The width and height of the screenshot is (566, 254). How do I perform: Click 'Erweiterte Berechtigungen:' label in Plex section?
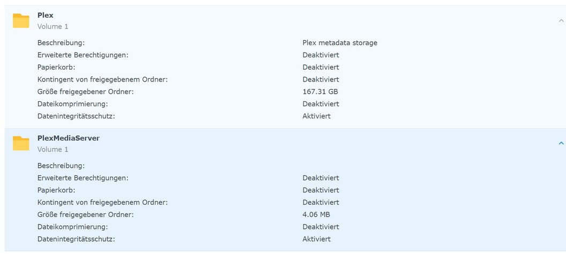(83, 55)
